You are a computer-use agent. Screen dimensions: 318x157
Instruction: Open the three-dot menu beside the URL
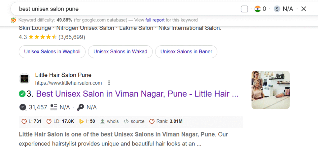109,83
